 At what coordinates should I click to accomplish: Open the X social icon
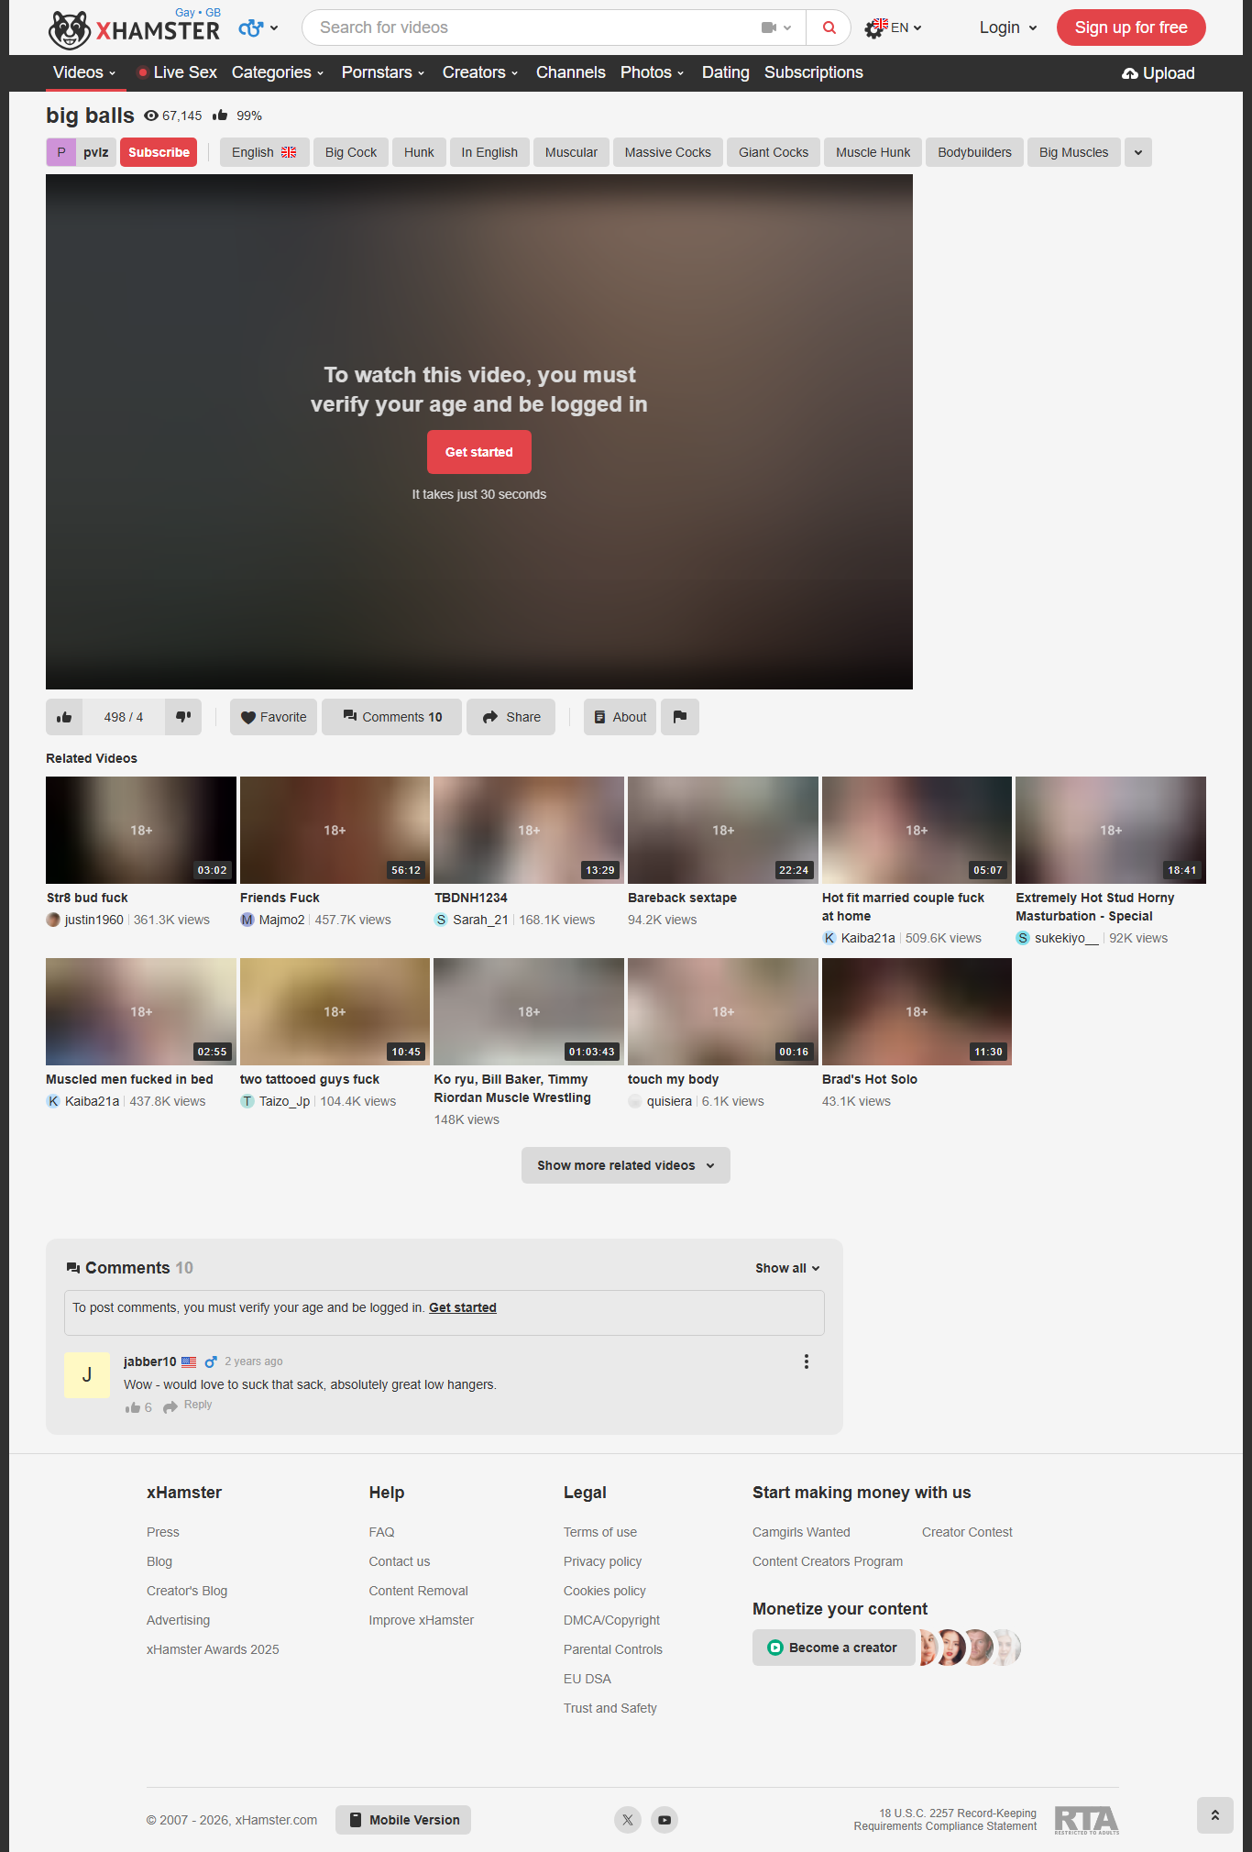628,1820
